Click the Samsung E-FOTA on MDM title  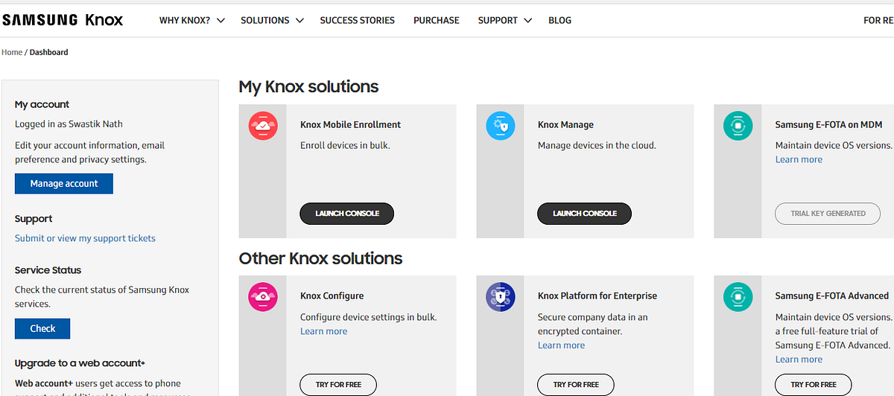point(828,125)
